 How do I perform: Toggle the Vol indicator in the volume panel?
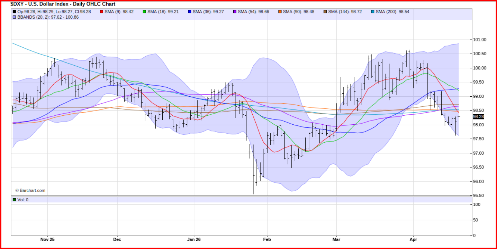15,199
